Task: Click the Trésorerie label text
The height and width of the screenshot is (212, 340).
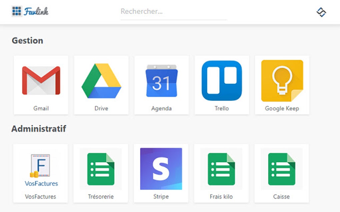Action: 101,197
